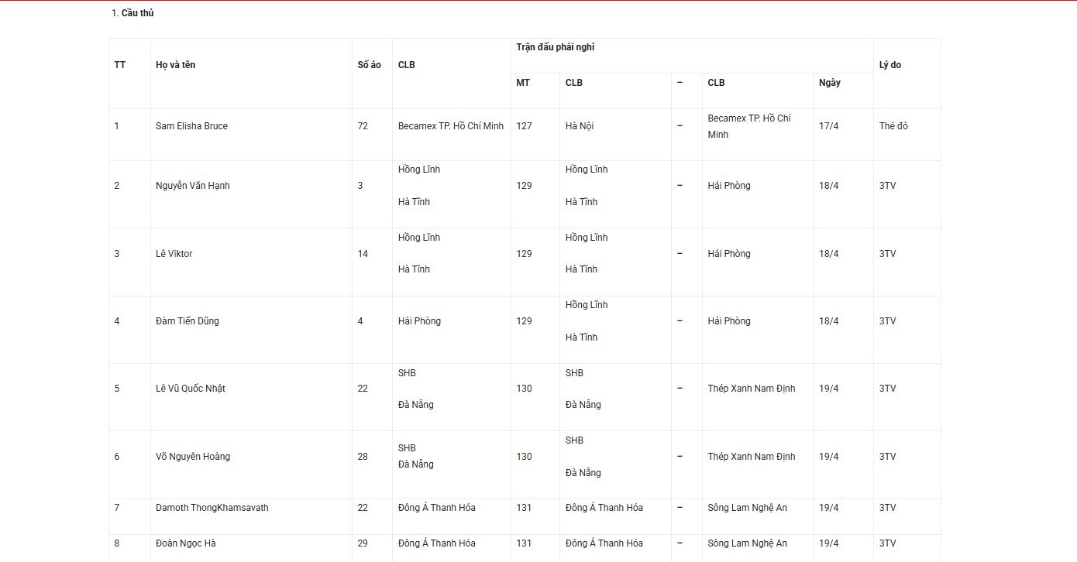Click the "1. Cầu thủ" section heading
The height and width of the screenshot is (562, 1077).
[132, 13]
